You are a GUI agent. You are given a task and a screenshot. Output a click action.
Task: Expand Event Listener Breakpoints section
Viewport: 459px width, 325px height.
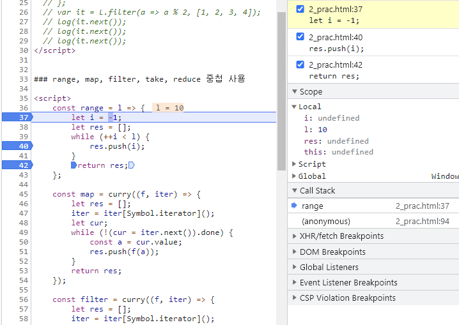[x=295, y=283]
